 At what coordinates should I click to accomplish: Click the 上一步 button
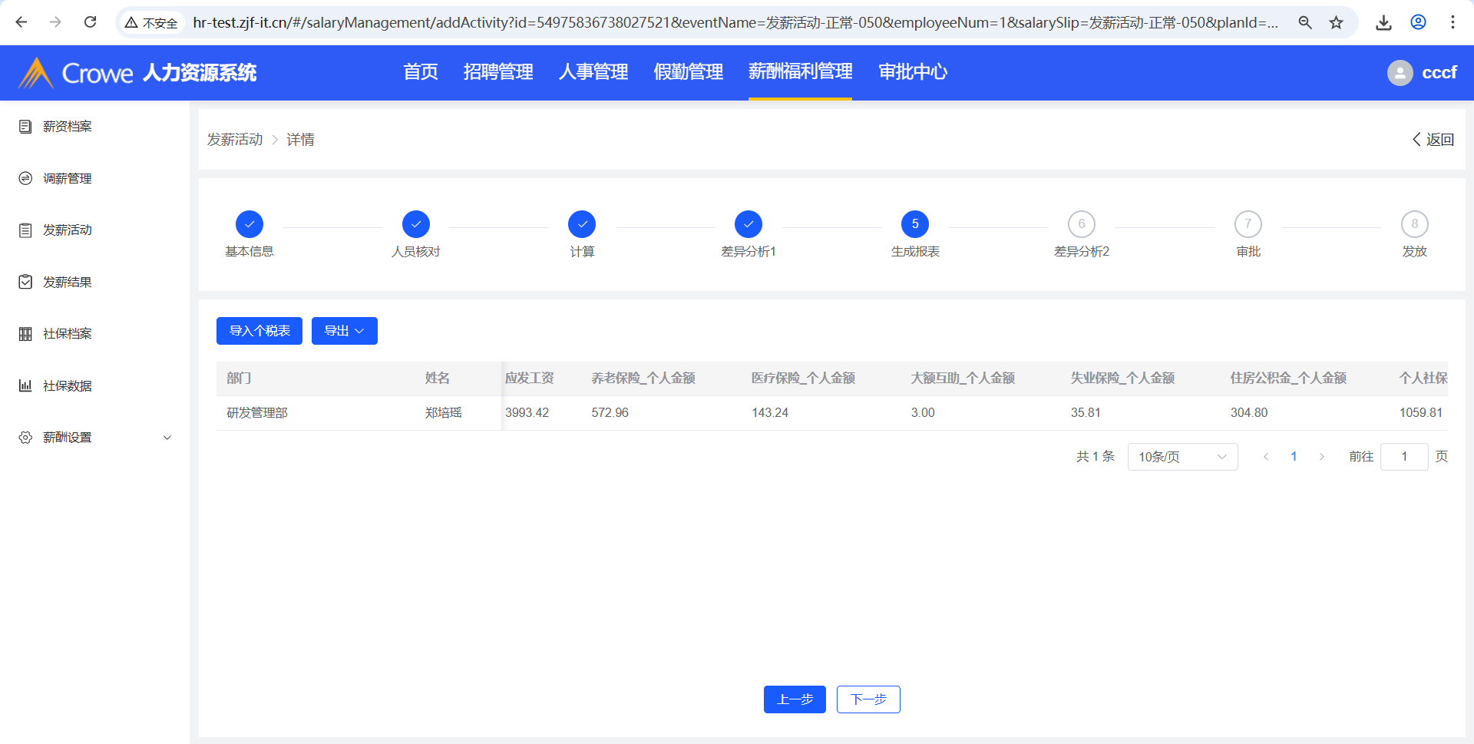click(795, 699)
